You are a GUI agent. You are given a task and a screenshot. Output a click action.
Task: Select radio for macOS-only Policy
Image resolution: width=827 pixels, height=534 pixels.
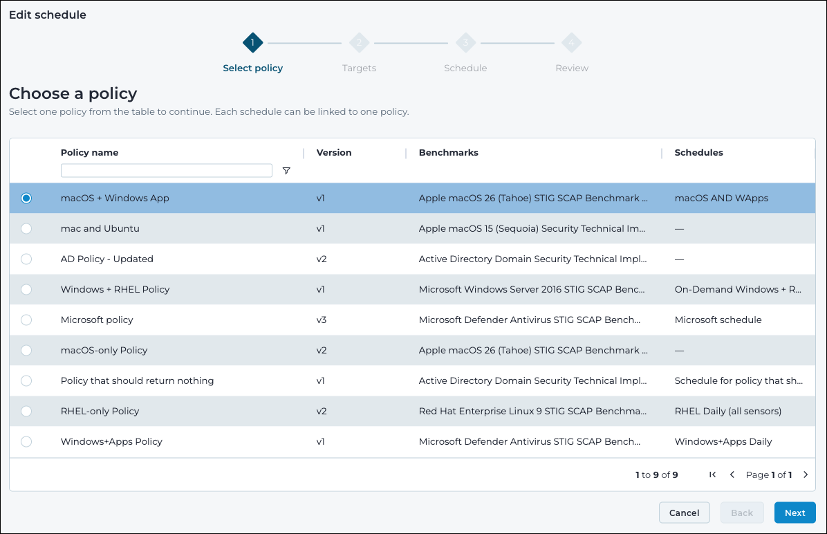point(26,351)
